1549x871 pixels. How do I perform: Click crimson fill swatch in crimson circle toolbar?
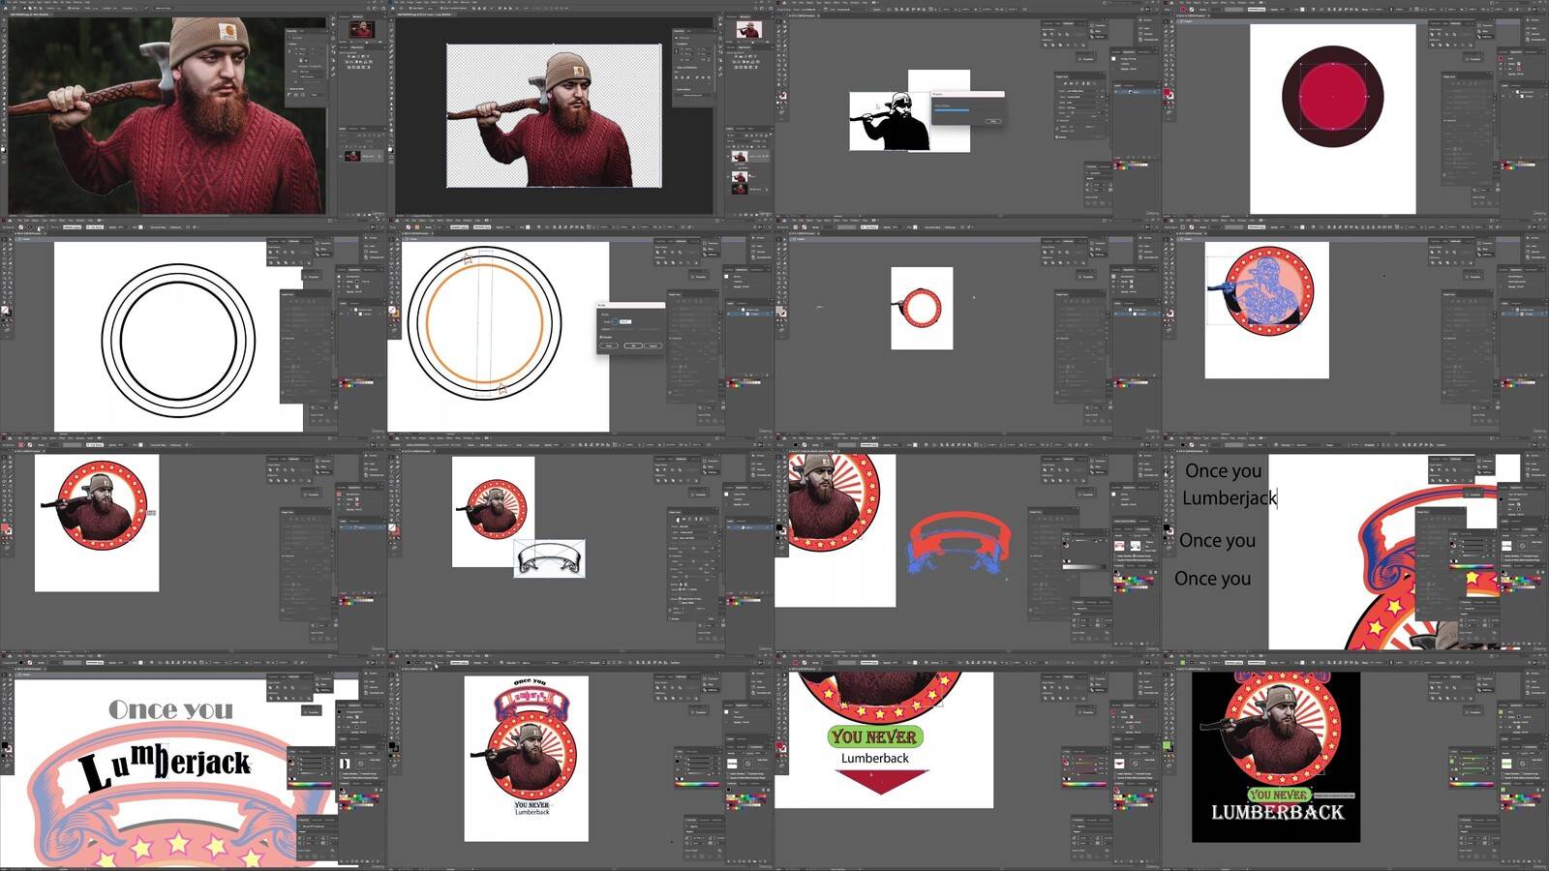[x=1167, y=92]
